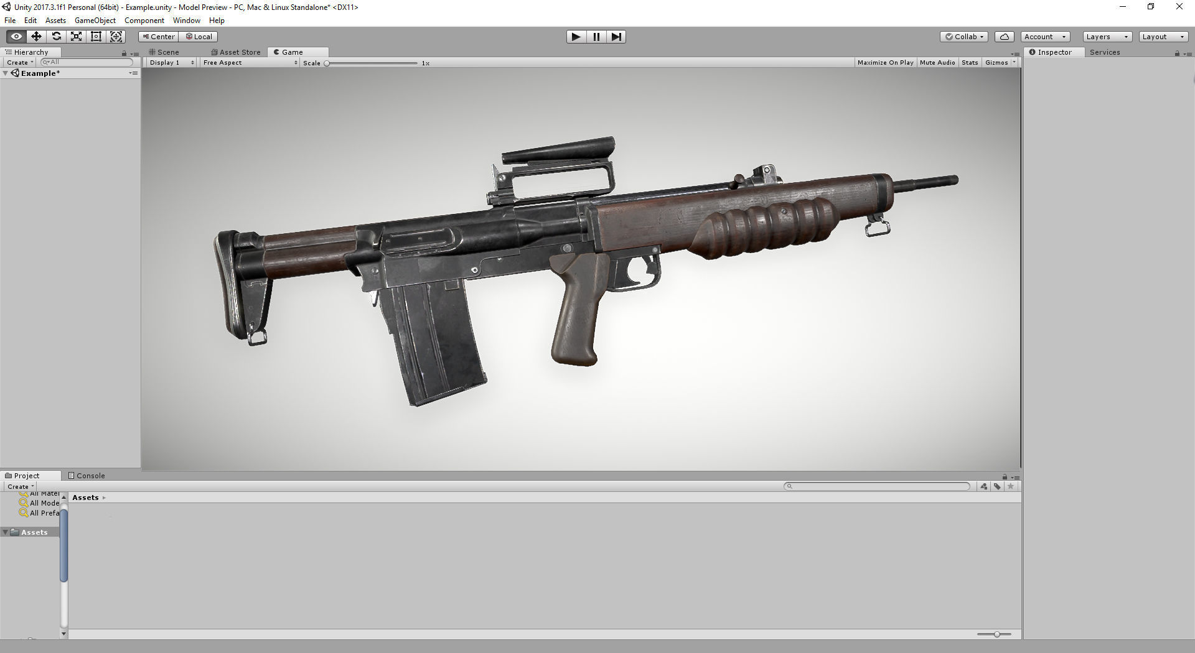Toggle pivot mode Center button
This screenshot has height=653, width=1195.
point(158,37)
